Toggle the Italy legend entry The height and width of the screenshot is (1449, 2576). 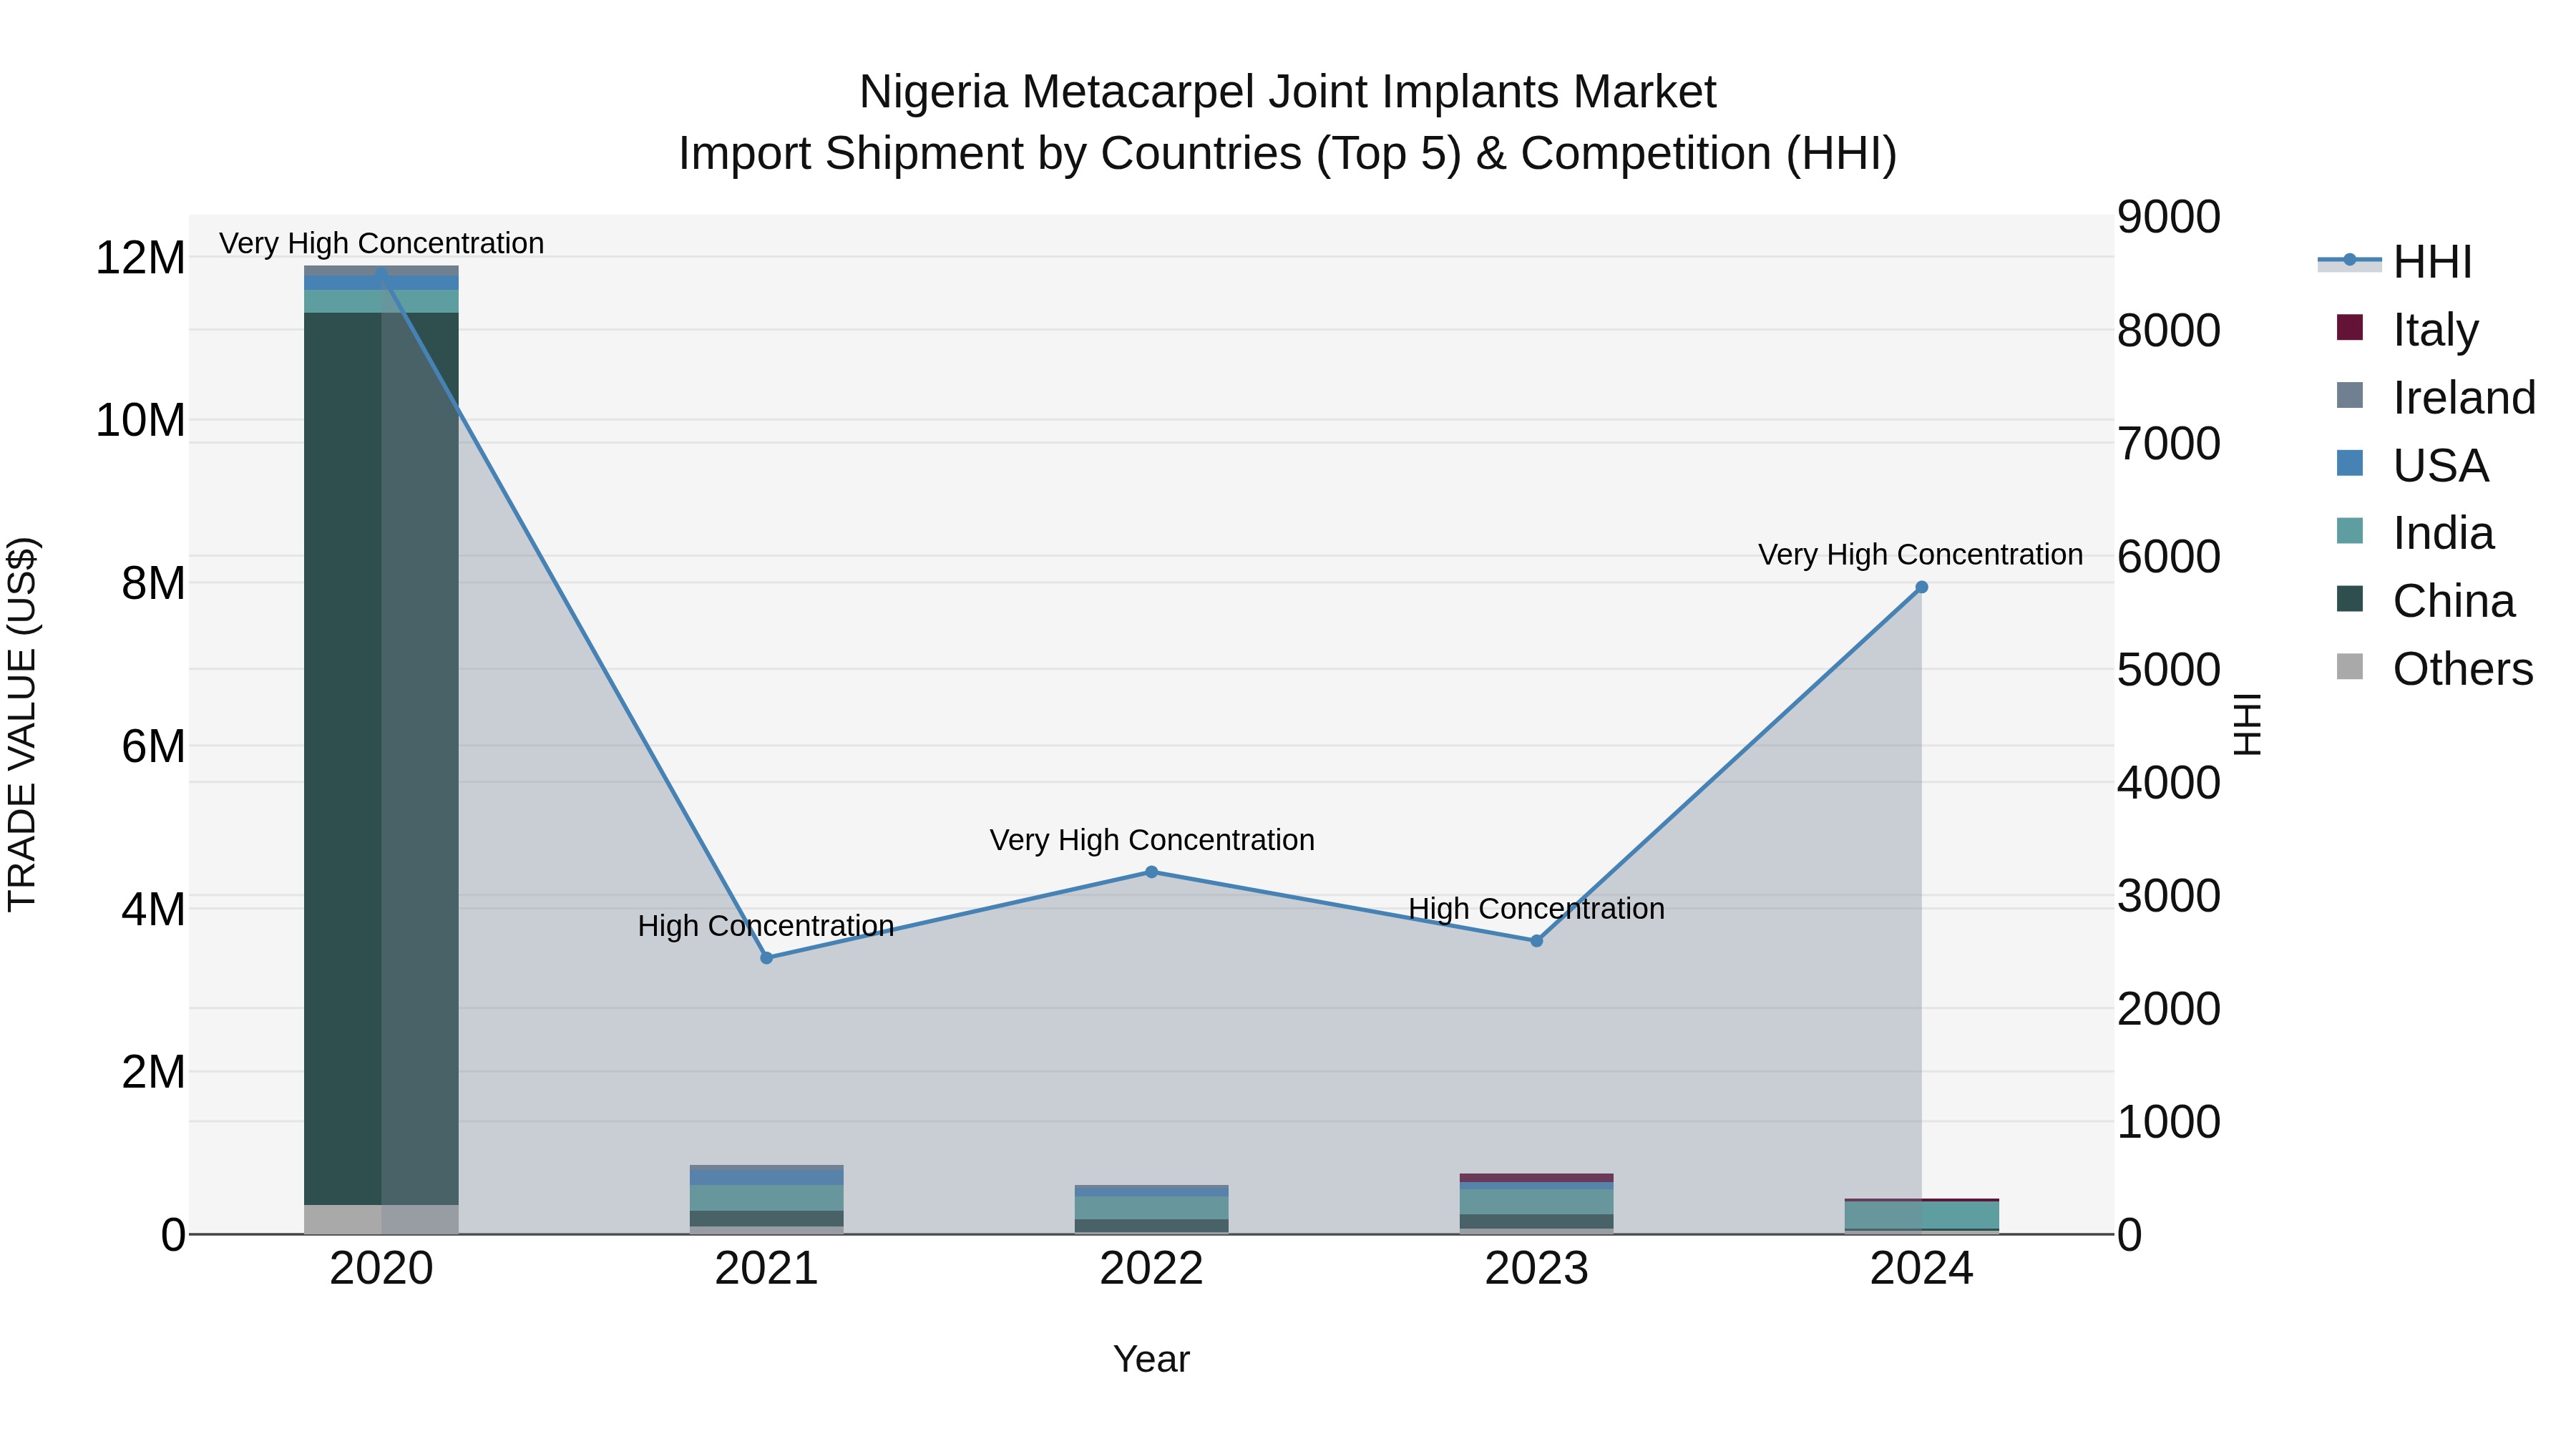[2408, 329]
